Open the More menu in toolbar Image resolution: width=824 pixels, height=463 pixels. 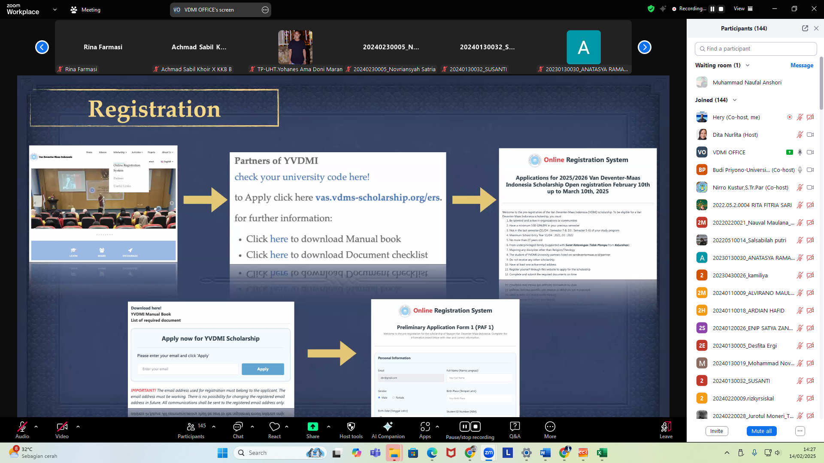(550, 427)
